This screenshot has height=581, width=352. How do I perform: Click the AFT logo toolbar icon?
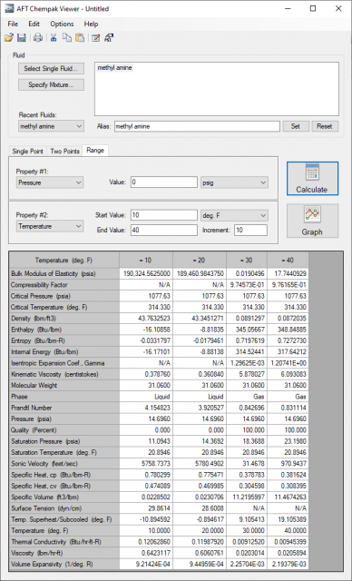(x=109, y=37)
